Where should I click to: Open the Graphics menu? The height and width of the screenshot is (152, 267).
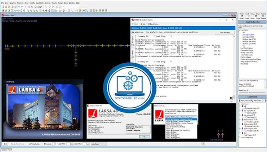13,3
